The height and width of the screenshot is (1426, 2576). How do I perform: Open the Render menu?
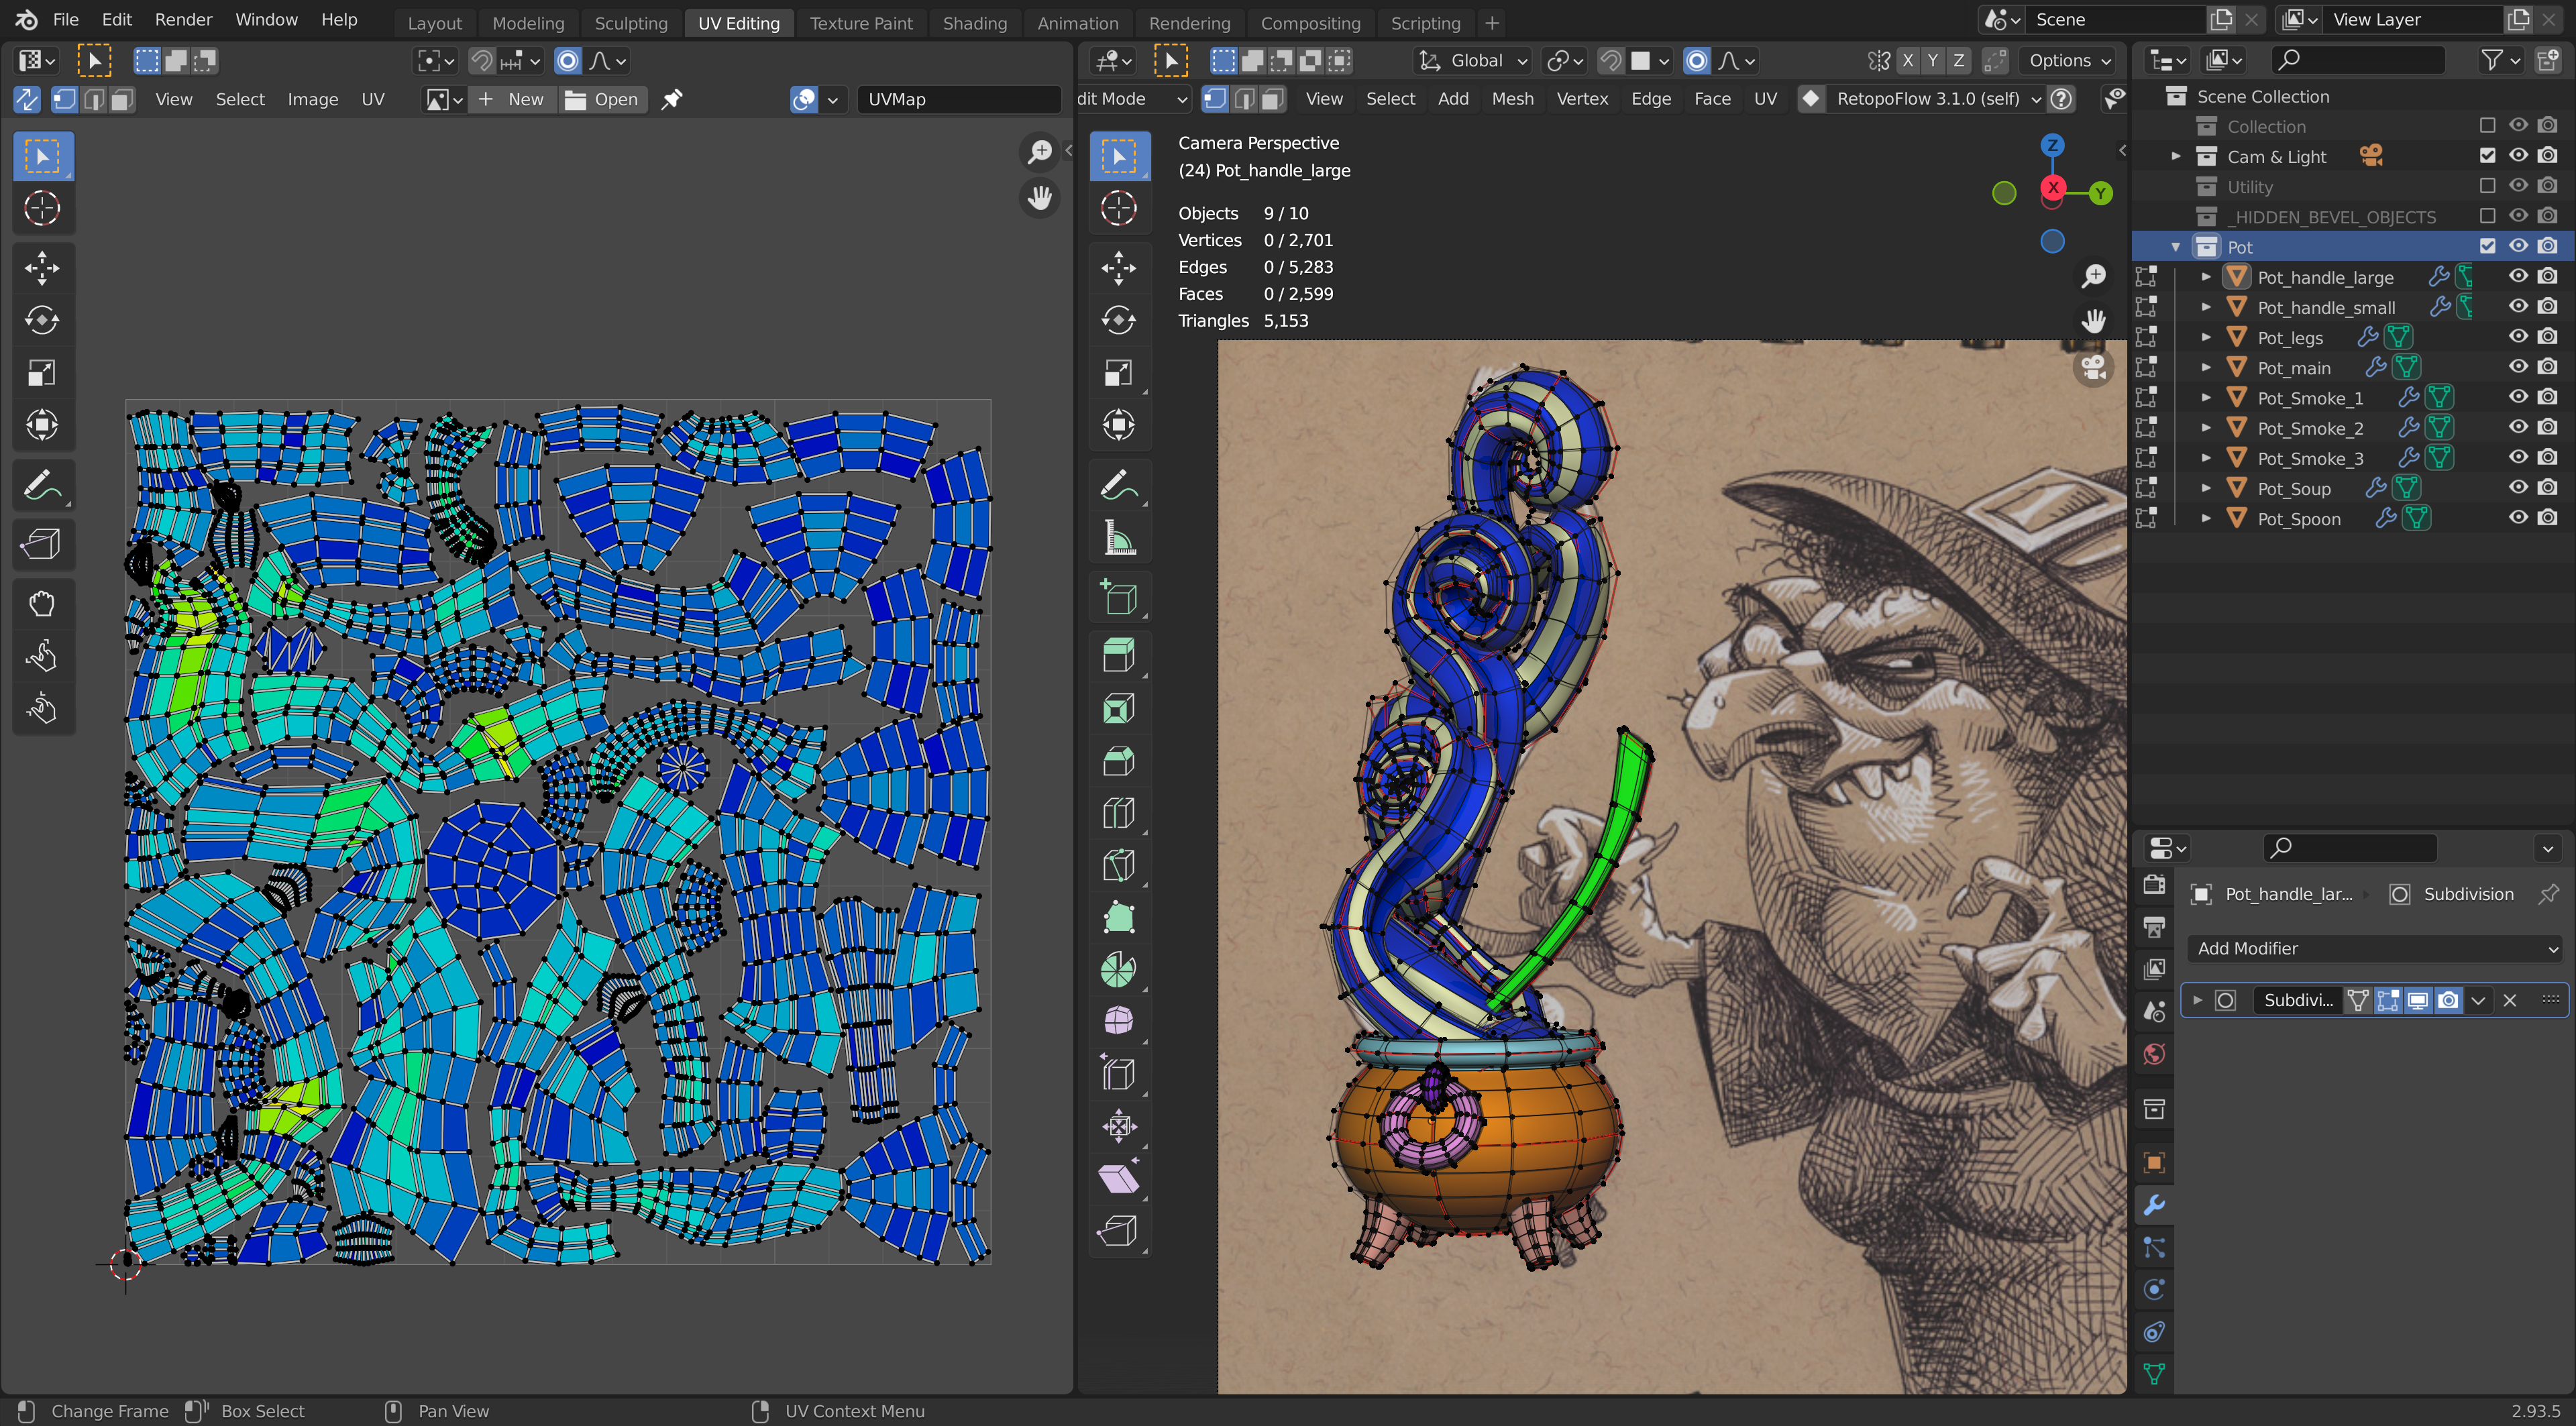[183, 20]
